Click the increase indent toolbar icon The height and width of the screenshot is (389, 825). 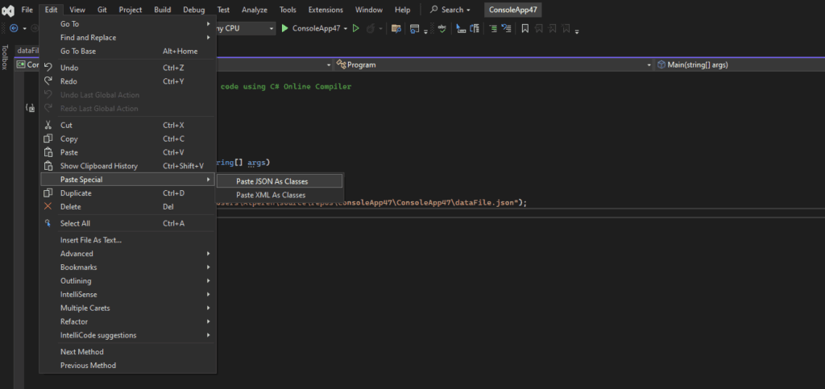(493, 28)
